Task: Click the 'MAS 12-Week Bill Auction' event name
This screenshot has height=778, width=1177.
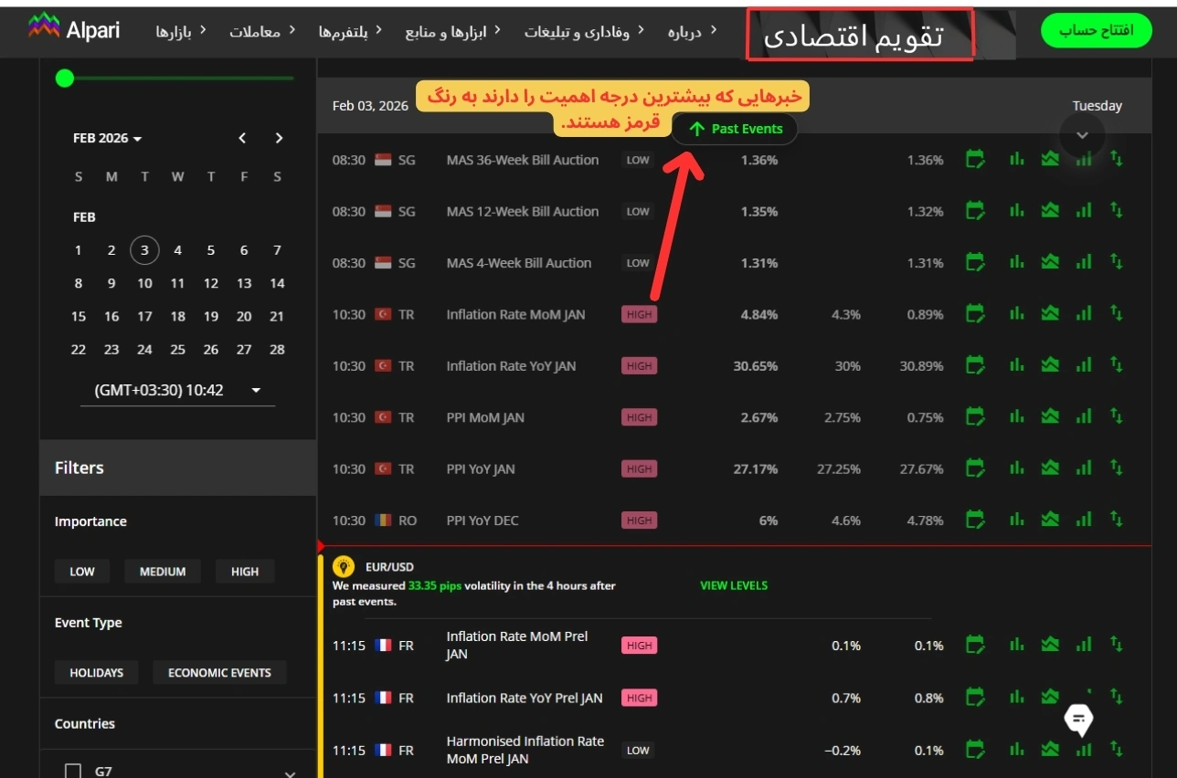Action: 523,211
